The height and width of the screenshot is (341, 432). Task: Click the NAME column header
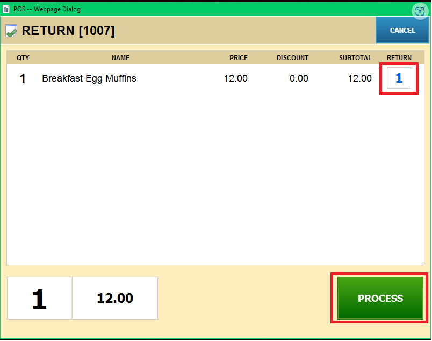point(120,58)
